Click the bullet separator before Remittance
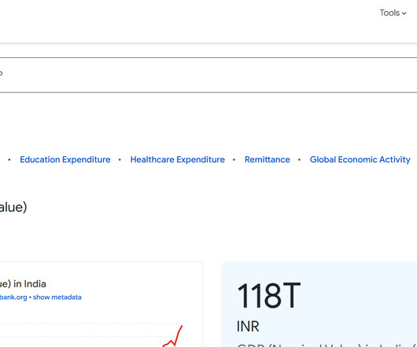 point(234,159)
